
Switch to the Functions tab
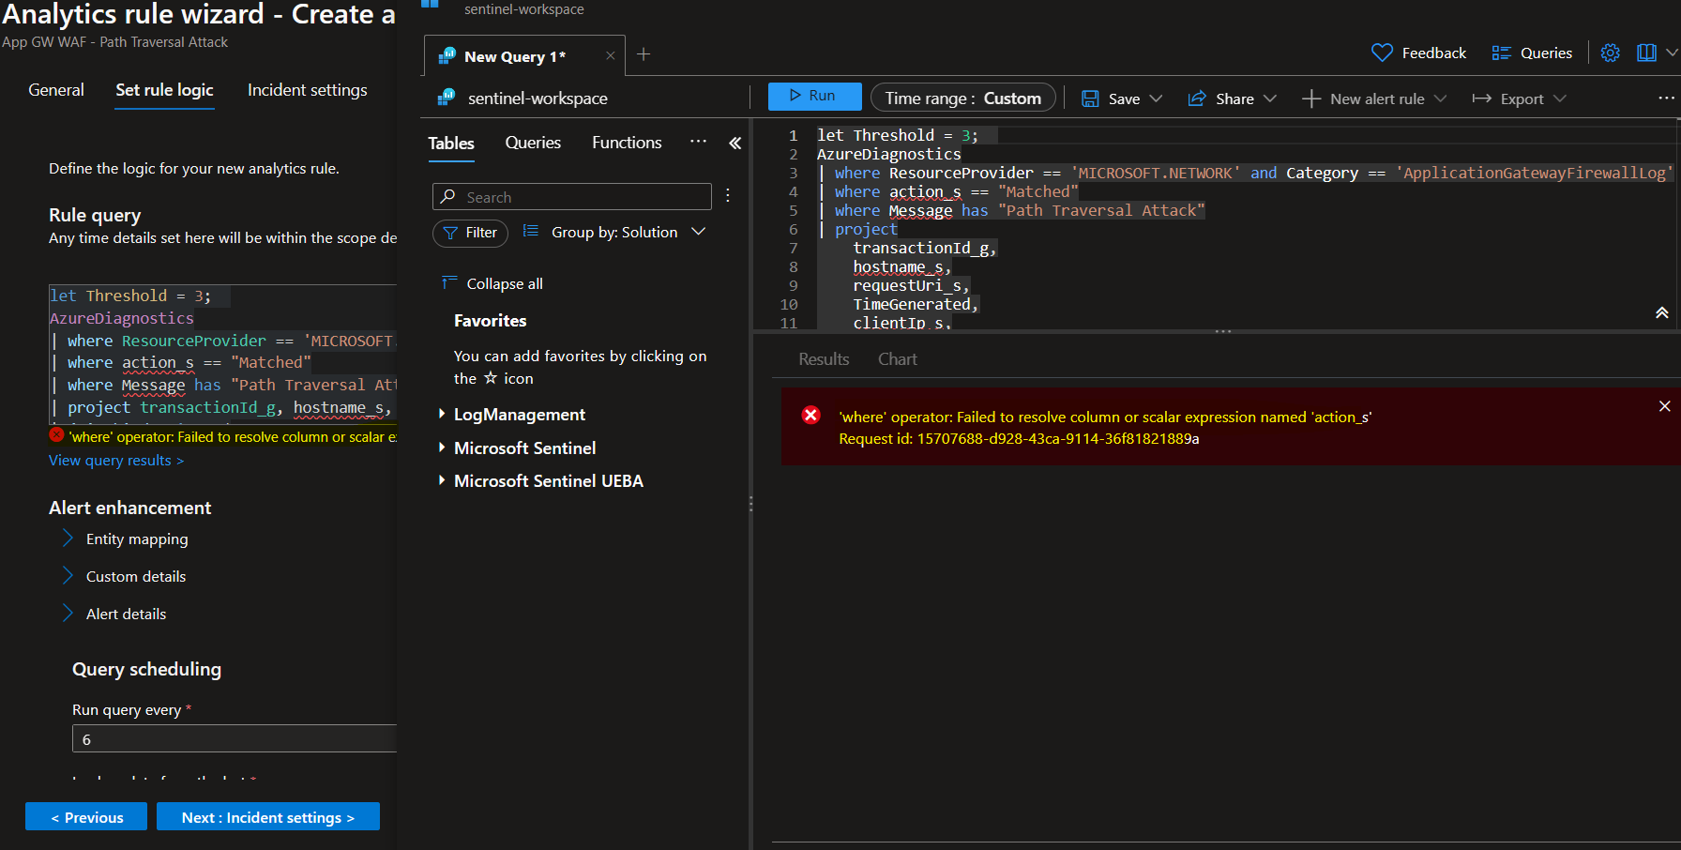pos(627,143)
